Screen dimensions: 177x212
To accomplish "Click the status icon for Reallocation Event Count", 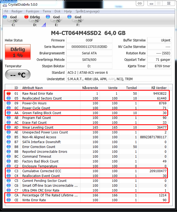I will click(9, 176).
